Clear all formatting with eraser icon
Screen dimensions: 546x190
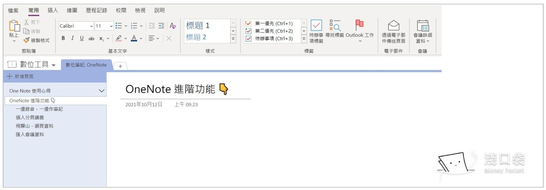pyautogui.click(x=173, y=26)
